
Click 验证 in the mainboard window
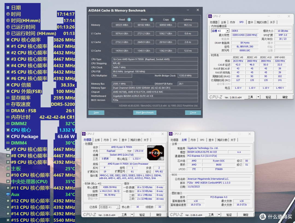click(229, 215)
